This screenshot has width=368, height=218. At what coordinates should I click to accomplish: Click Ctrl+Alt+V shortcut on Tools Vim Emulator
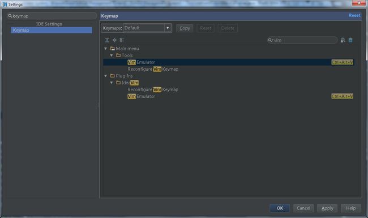[x=342, y=62]
